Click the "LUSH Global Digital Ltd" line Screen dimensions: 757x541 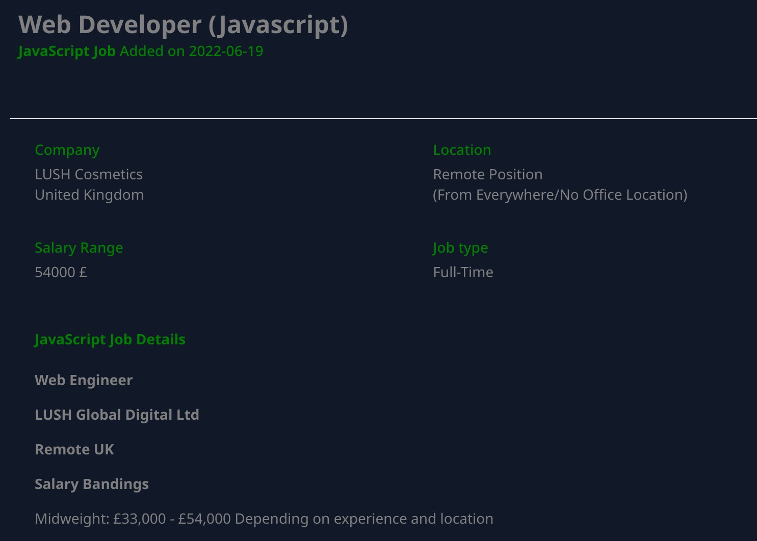click(117, 415)
